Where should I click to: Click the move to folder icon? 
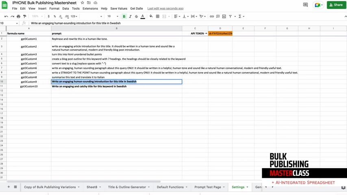(x=89, y=3)
